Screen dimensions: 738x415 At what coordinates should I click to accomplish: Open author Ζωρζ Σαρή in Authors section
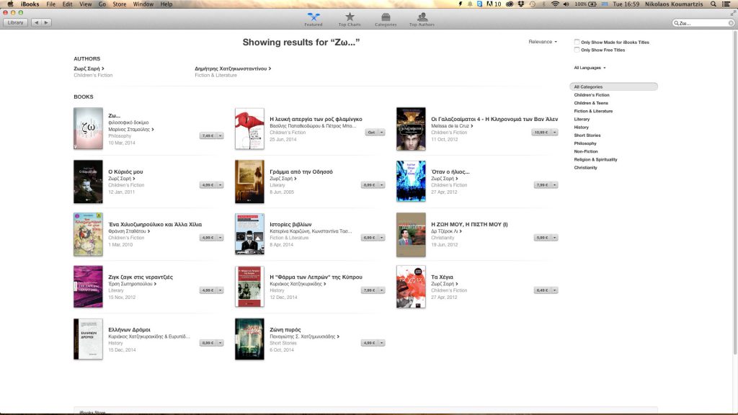pyautogui.click(x=89, y=68)
